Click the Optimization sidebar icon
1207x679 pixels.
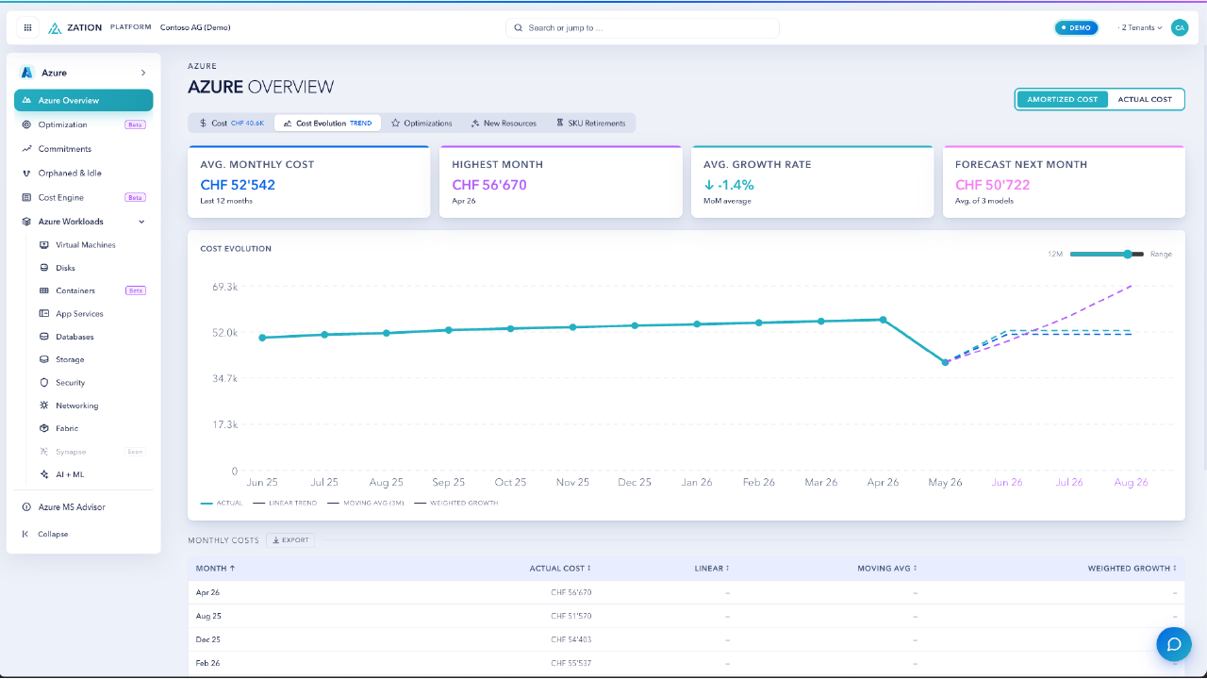(x=27, y=124)
